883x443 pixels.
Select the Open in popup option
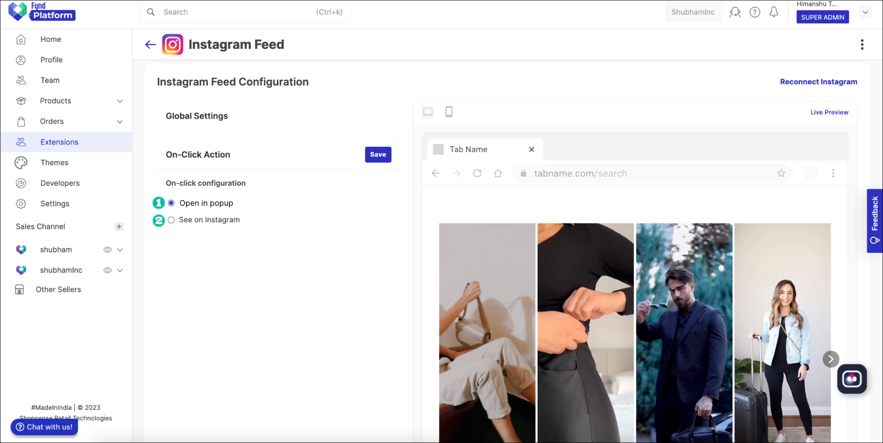(x=171, y=203)
